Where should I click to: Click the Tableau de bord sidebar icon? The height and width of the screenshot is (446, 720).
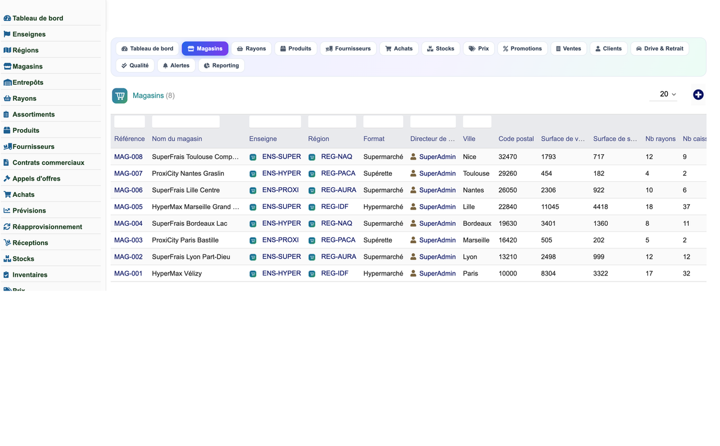tap(7, 19)
